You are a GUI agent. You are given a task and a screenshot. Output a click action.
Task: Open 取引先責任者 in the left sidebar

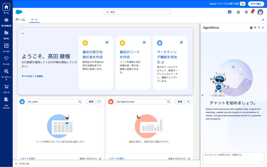[x=6, y=22]
